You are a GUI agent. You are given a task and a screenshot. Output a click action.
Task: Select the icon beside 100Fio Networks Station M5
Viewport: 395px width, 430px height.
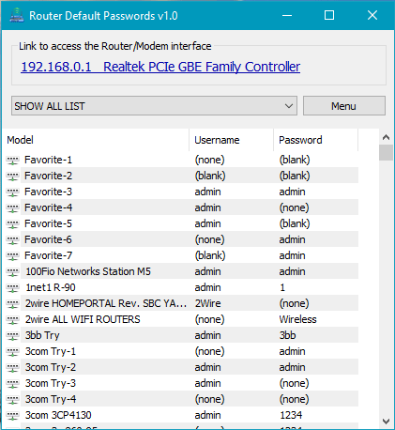(x=12, y=272)
